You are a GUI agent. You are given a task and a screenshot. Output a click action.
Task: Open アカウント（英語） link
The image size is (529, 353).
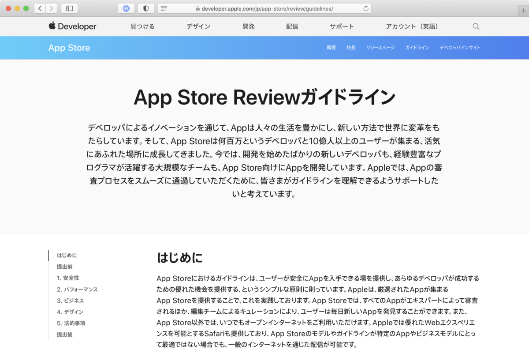point(413,26)
